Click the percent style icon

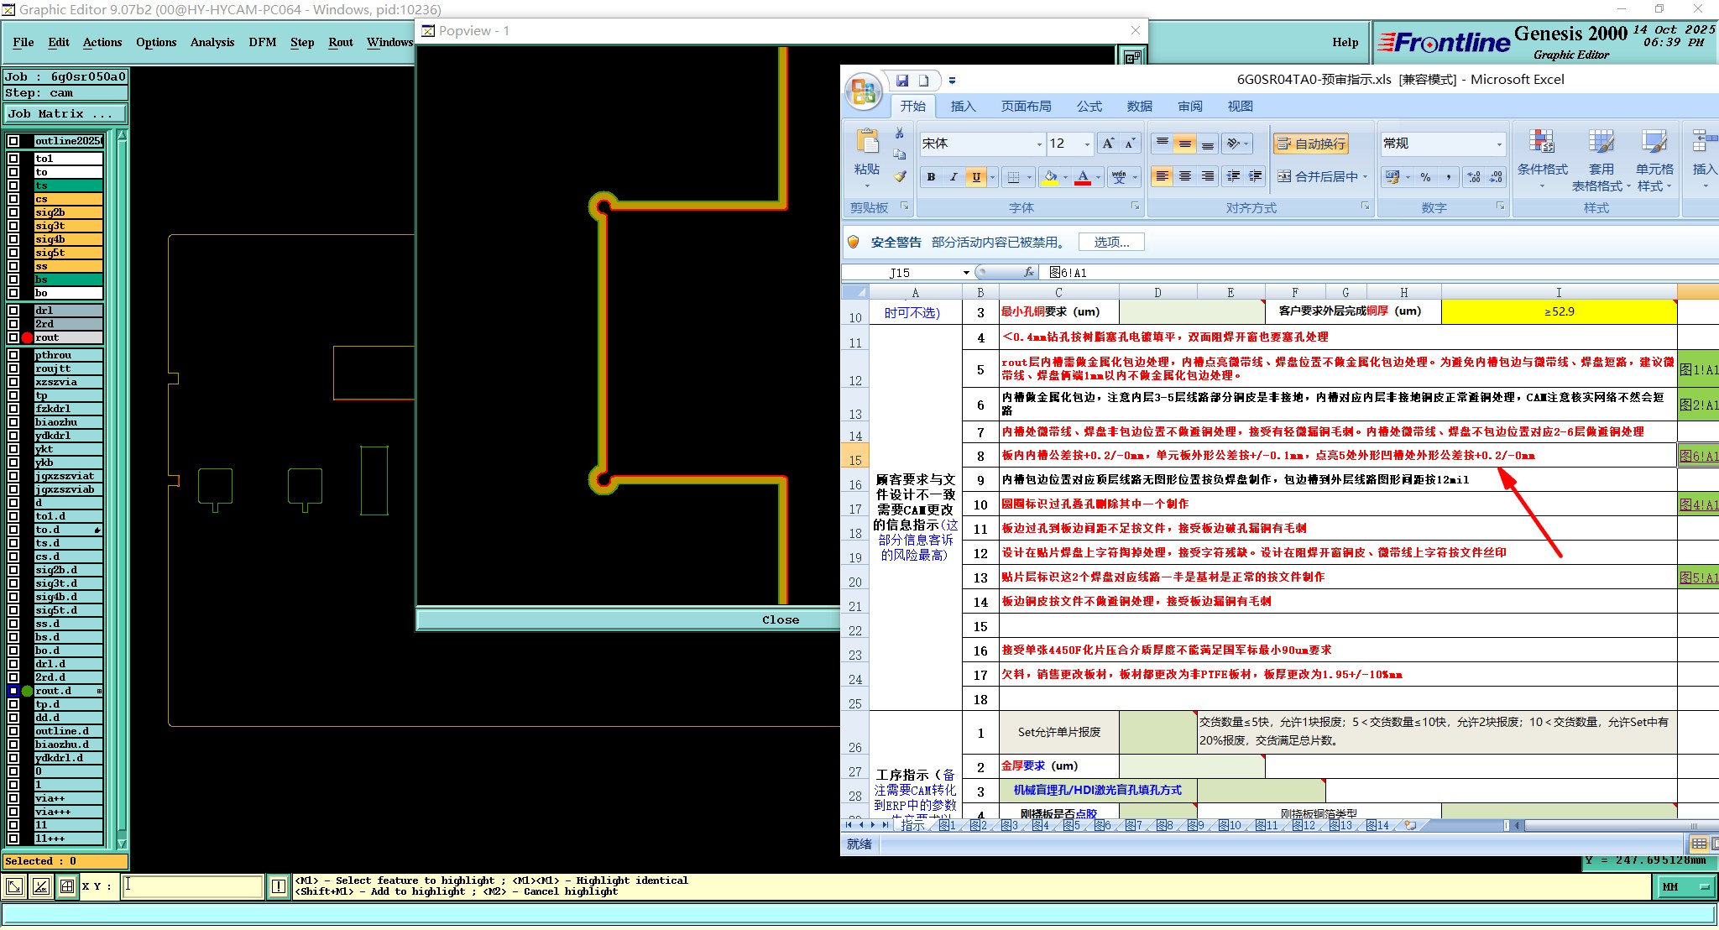[1425, 177]
